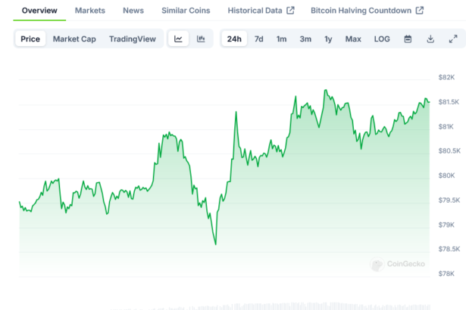Switch to candlestick chart icon
The image size is (466, 310).
(x=201, y=39)
